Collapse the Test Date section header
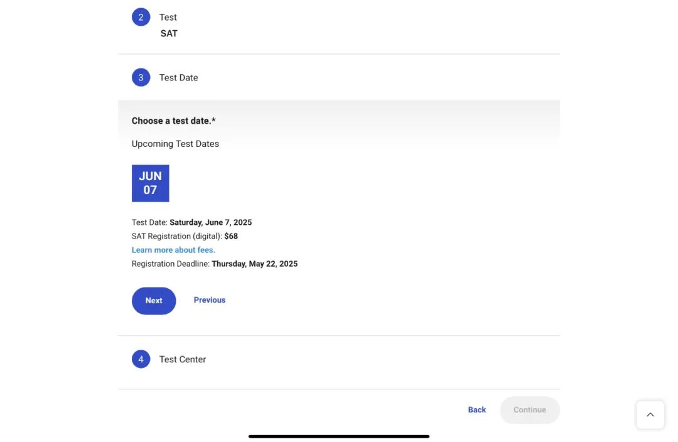 178,78
